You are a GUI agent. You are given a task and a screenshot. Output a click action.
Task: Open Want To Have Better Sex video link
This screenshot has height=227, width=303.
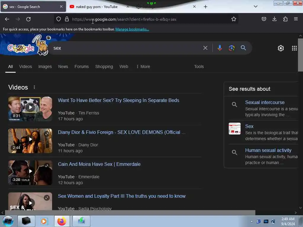tap(118, 100)
